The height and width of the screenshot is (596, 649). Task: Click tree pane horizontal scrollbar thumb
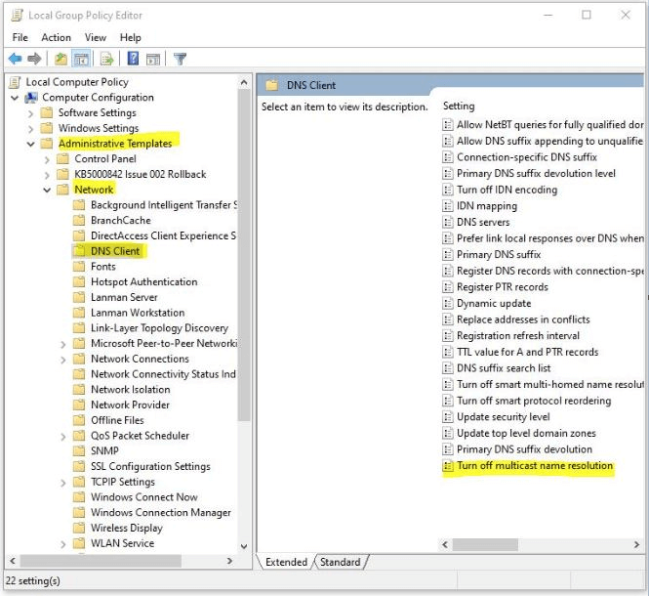pos(101,561)
